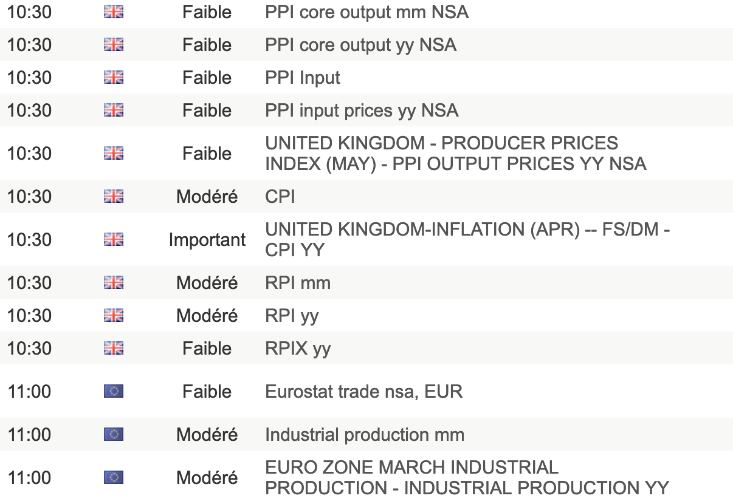Click the UK flag beside RPI yy
733x504 pixels.
pyautogui.click(x=114, y=316)
